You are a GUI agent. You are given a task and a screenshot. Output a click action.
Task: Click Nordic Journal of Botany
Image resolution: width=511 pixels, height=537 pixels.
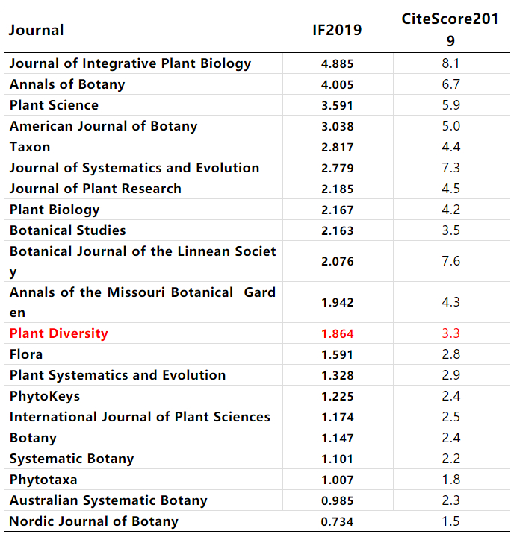[93, 521]
